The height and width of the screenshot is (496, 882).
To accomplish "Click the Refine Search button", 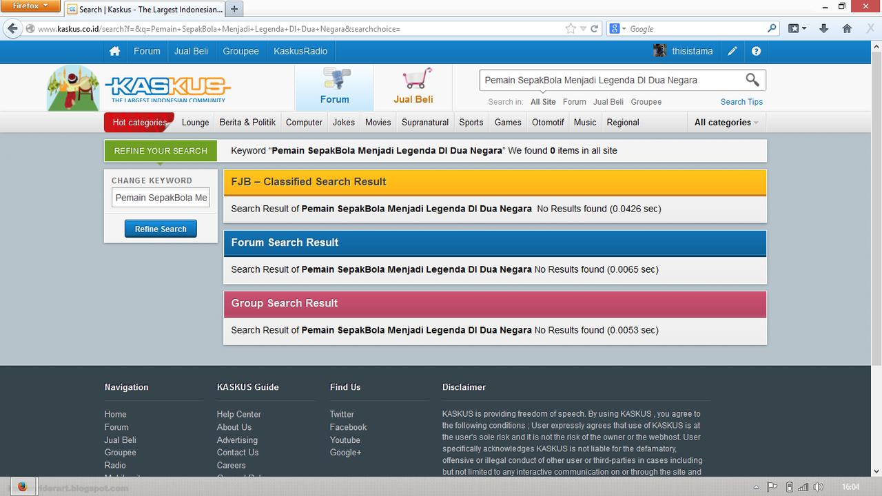I will (x=161, y=229).
